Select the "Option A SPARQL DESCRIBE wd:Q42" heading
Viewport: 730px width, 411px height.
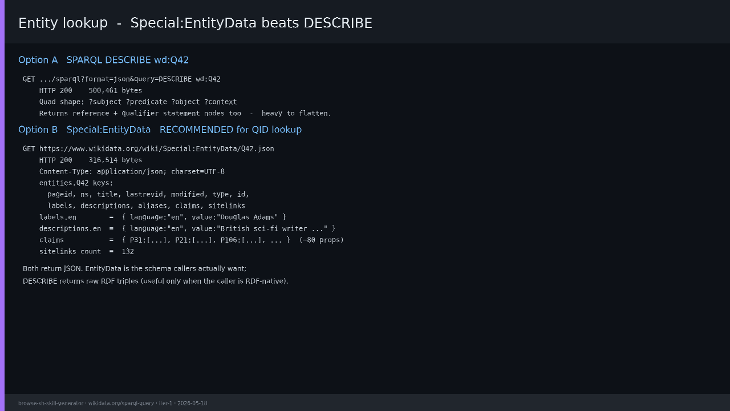click(103, 60)
